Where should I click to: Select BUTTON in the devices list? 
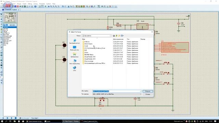tap(6, 35)
